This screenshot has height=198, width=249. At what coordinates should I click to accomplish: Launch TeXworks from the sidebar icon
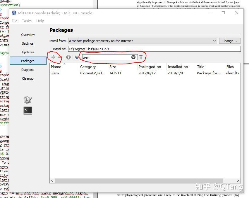coord(28,100)
